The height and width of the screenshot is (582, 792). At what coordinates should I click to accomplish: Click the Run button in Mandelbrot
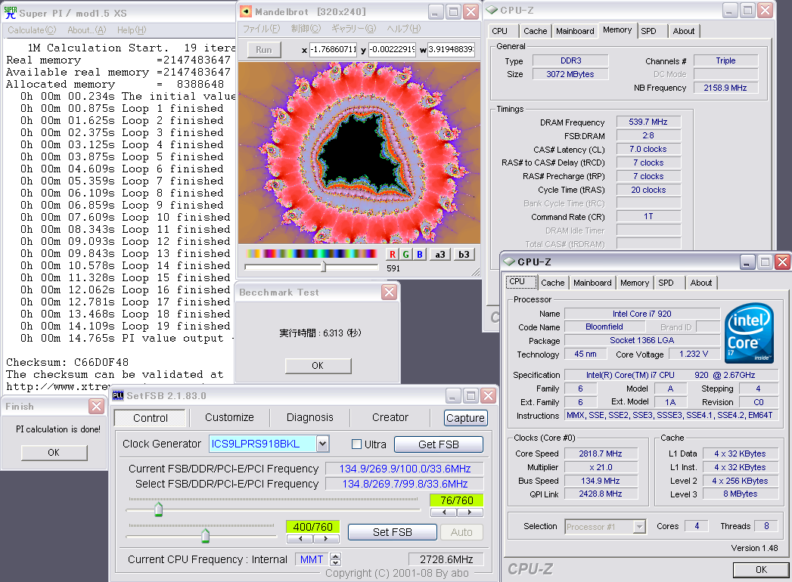click(264, 49)
